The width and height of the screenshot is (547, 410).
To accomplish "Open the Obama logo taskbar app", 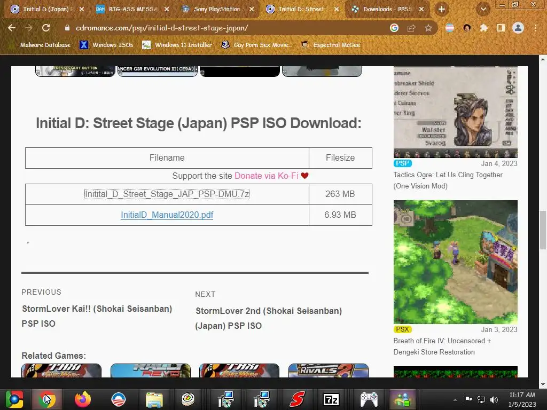I will (118, 399).
